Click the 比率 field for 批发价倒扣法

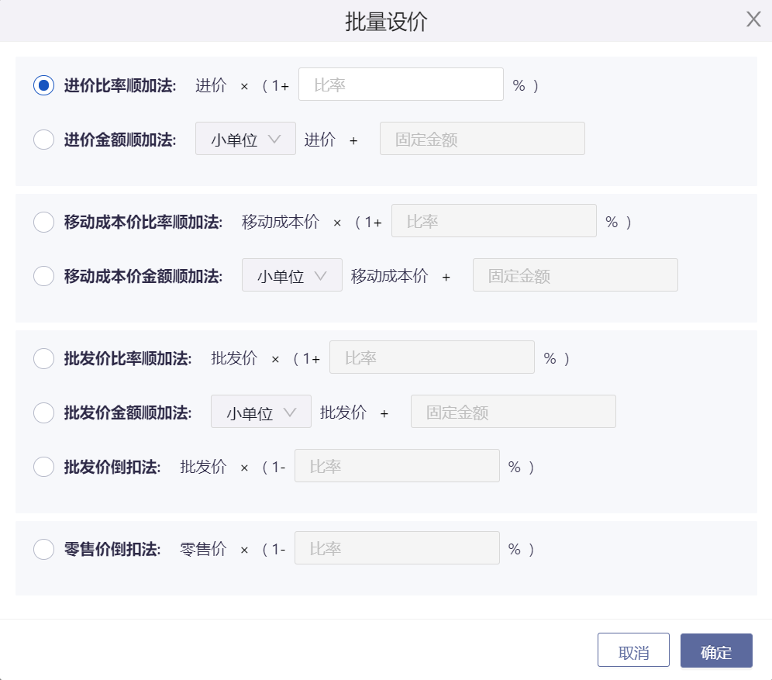click(396, 467)
